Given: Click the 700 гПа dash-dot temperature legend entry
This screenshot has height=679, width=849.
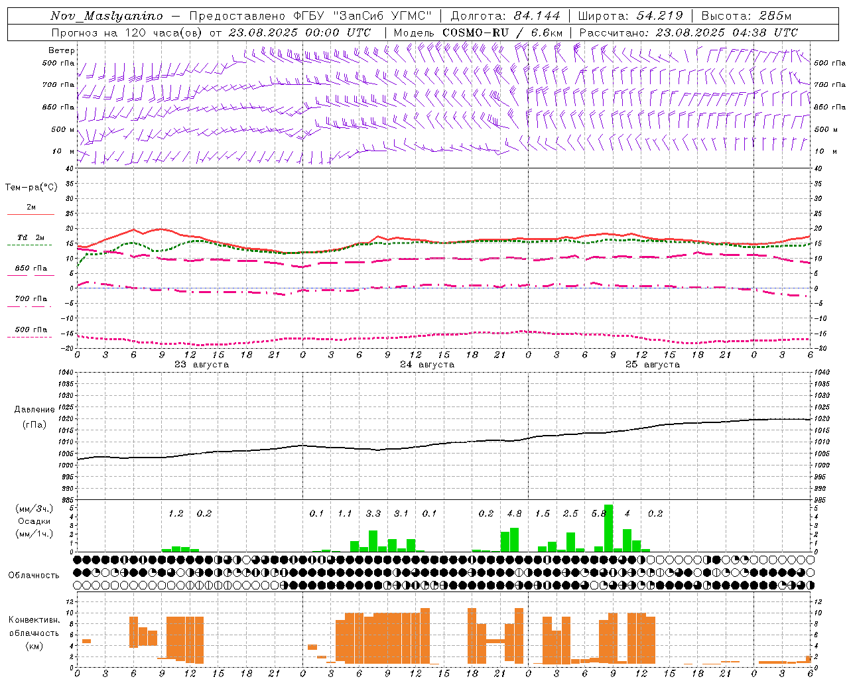Looking at the screenshot, I should [x=31, y=299].
